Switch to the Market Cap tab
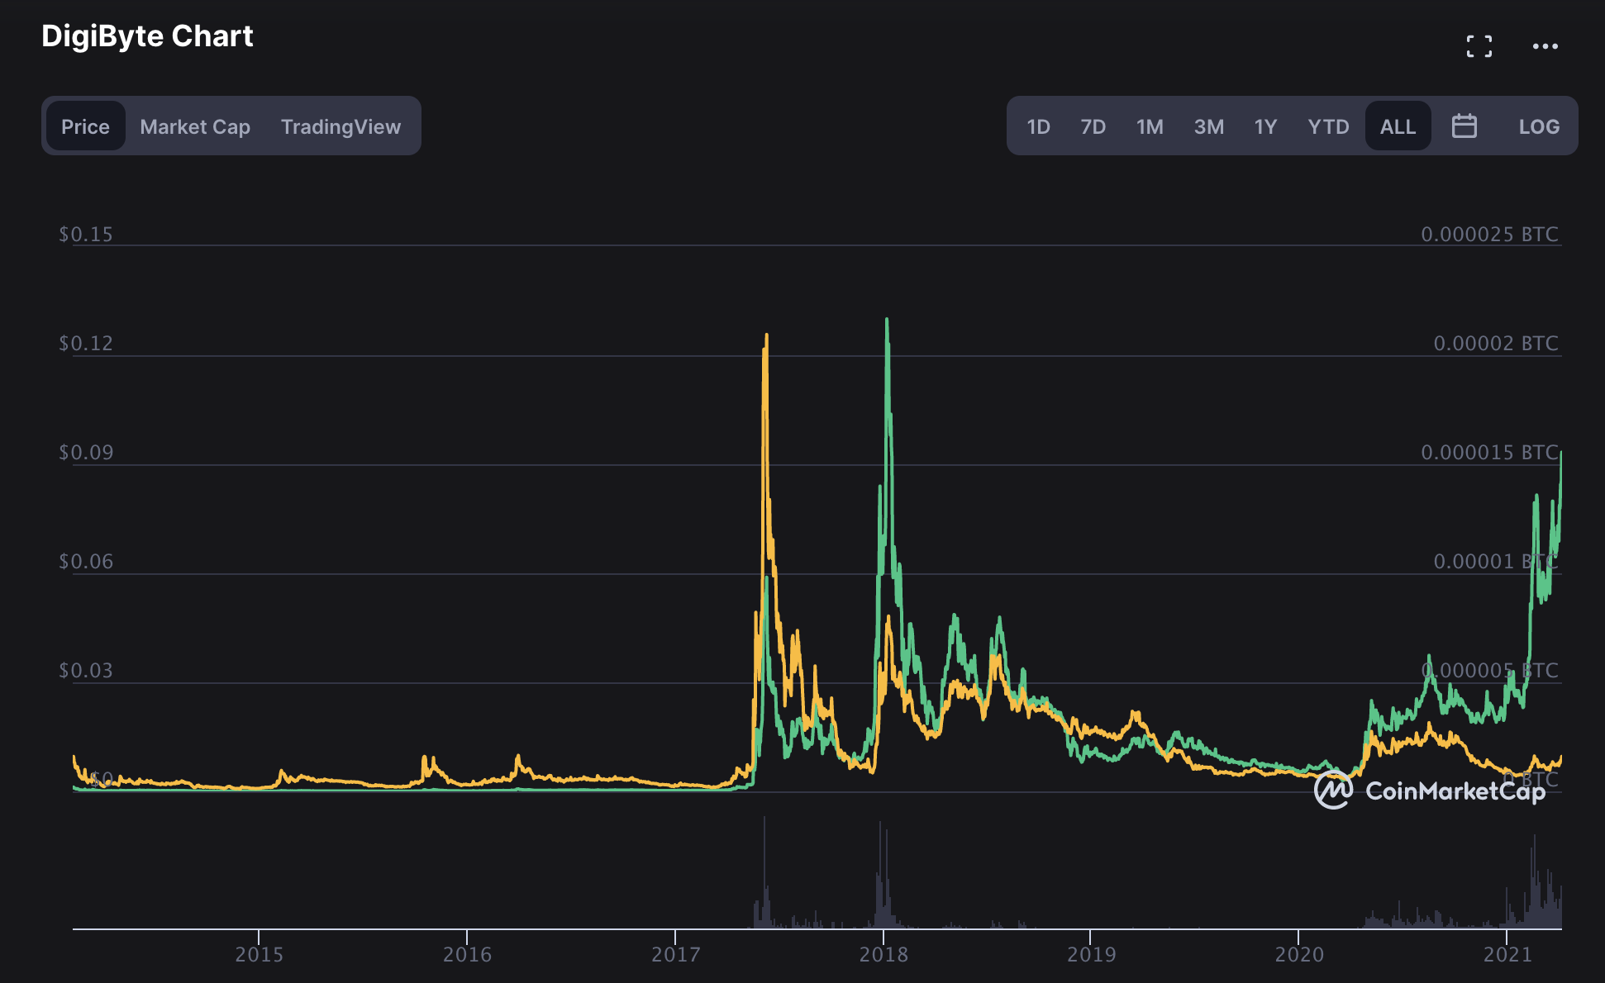This screenshot has width=1605, height=983. tap(195, 126)
